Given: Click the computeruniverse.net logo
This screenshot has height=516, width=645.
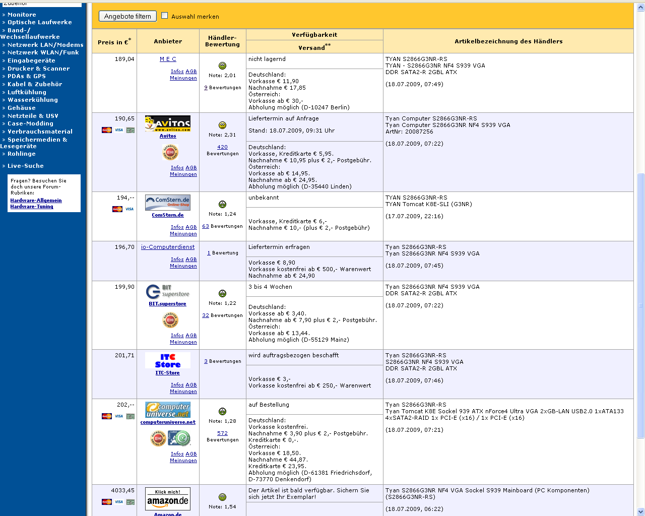Looking at the screenshot, I should 168,410.
